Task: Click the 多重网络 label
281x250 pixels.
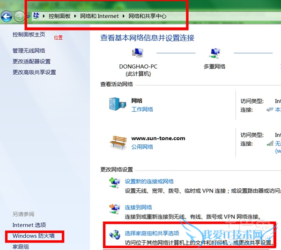Action: (214, 66)
